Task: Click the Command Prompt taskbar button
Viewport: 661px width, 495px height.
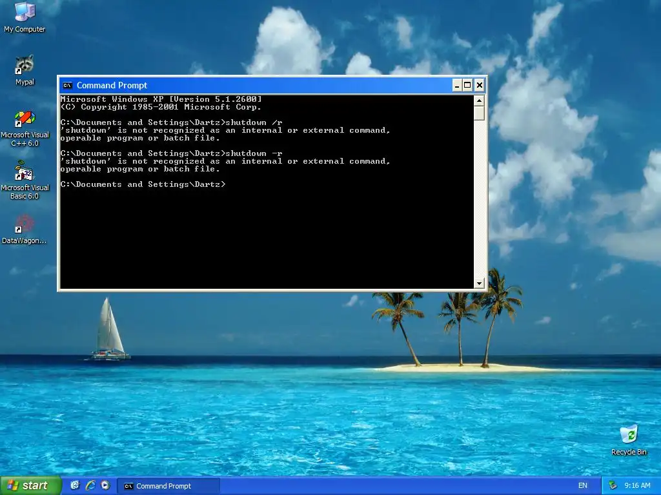Action: [x=168, y=486]
